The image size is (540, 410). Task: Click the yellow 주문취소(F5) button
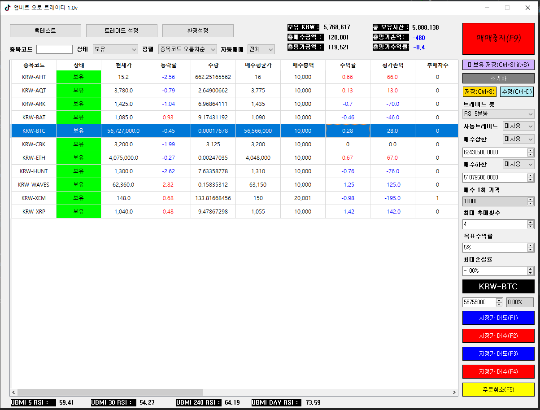[498, 389]
